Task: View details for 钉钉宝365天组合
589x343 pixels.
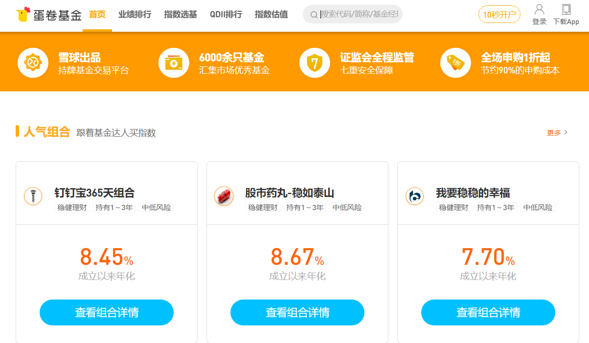Action: click(107, 313)
